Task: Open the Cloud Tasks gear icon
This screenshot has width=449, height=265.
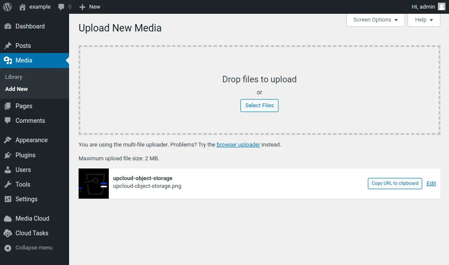Action: pyautogui.click(x=8, y=233)
